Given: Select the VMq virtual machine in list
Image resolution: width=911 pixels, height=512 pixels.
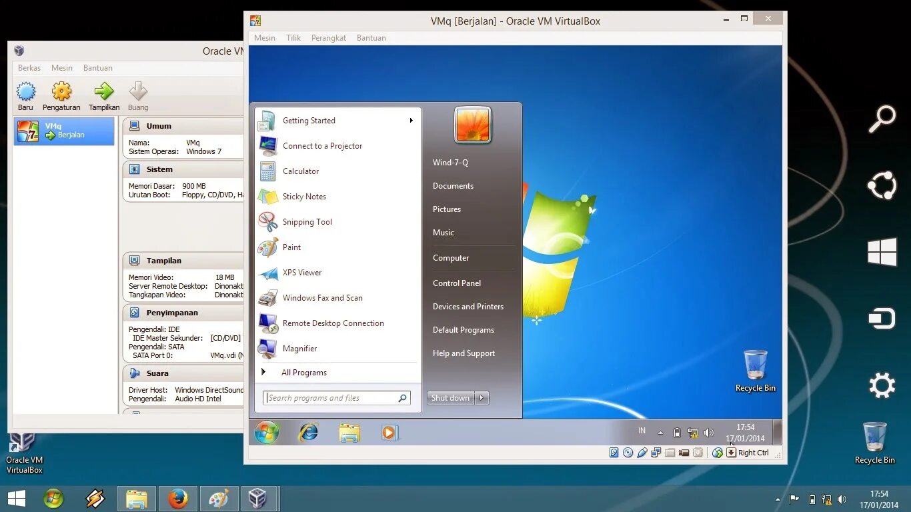Looking at the screenshot, I should coord(64,131).
